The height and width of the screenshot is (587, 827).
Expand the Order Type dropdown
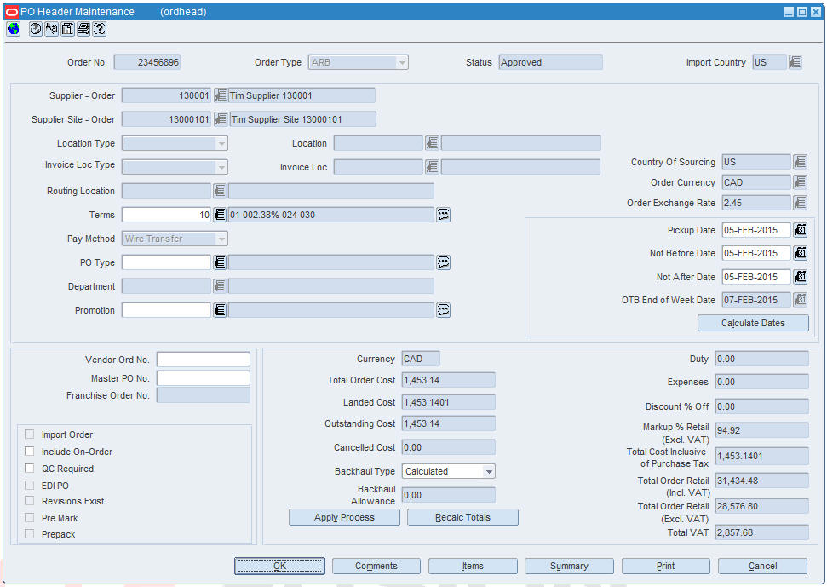(x=402, y=63)
